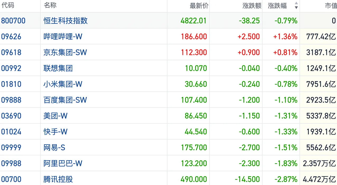337x185 pixels.
Task: Click the 名称 column header
Action: point(50,6)
